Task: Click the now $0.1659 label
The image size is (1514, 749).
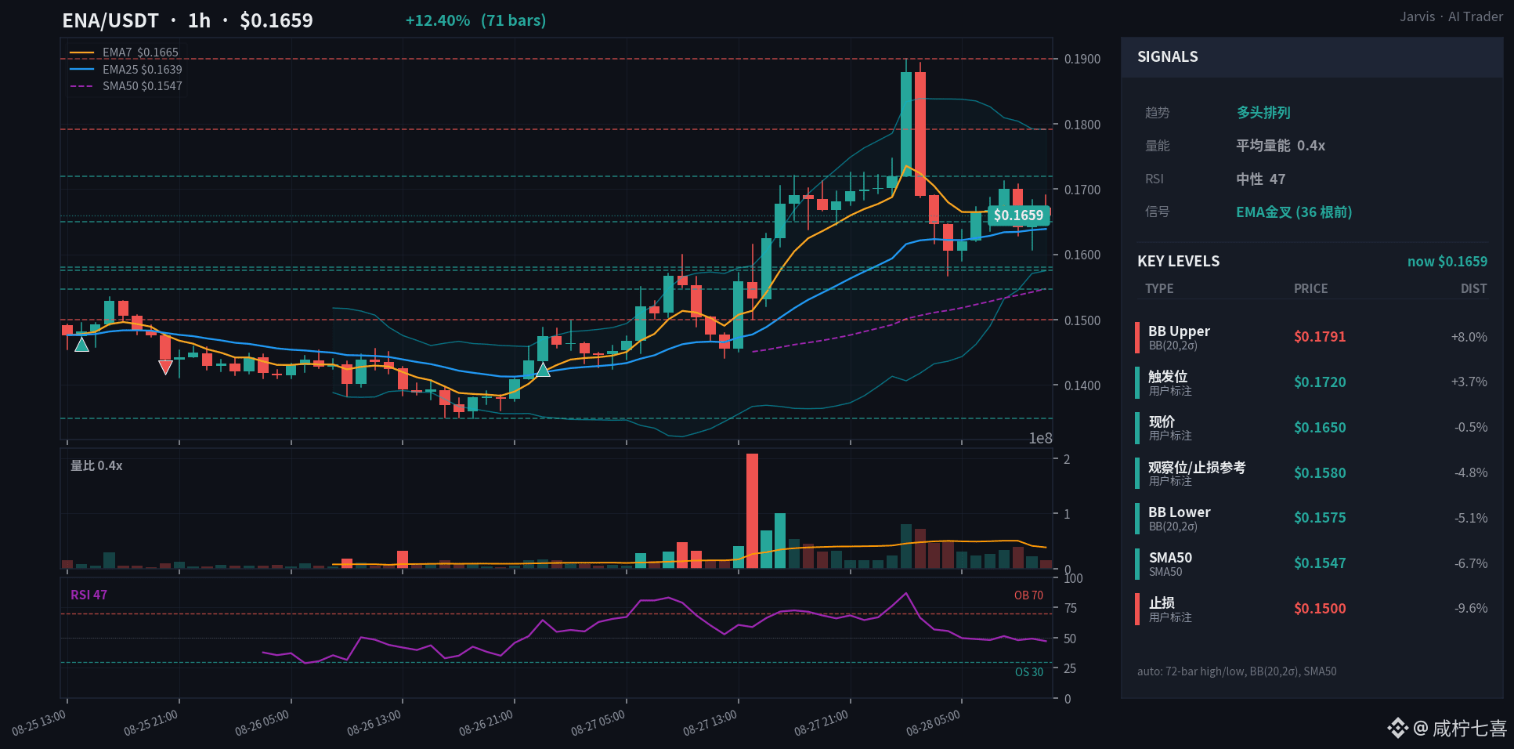Action: (x=1447, y=261)
